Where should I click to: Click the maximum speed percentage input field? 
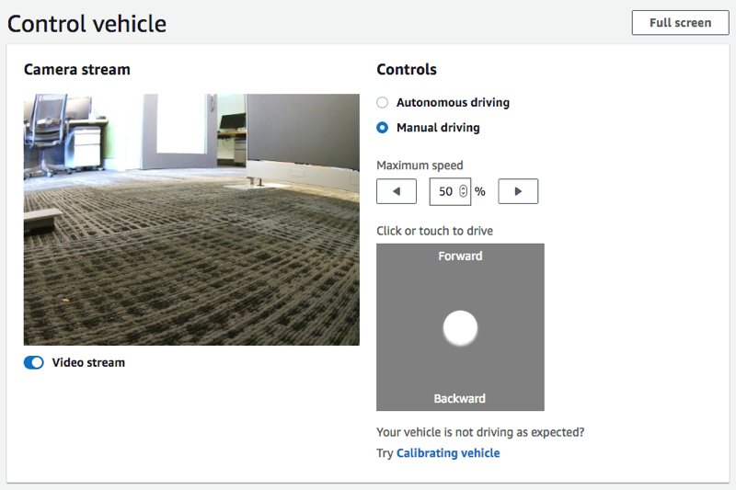445,191
